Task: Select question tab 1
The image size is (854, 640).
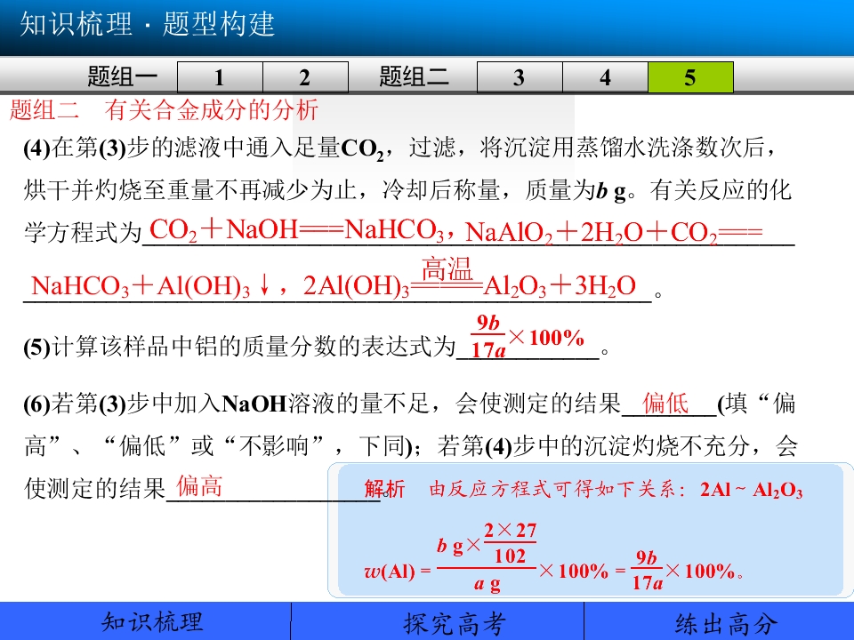Action: click(x=220, y=77)
